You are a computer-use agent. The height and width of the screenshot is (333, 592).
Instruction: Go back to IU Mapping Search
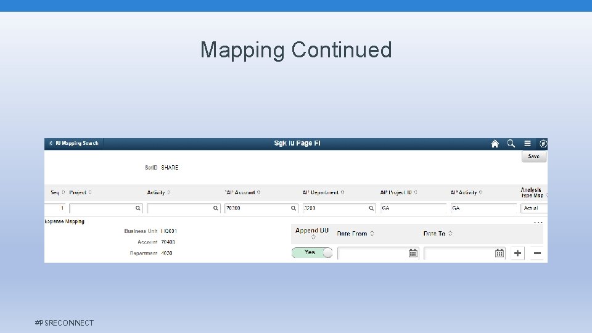74,144
